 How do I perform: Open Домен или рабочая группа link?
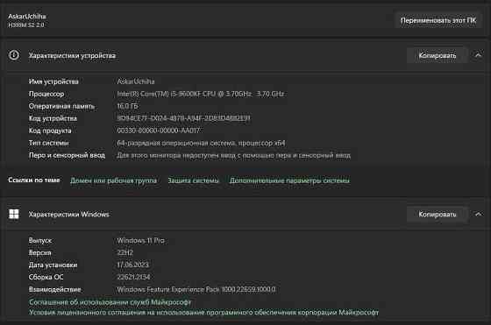(x=113, y=180)
